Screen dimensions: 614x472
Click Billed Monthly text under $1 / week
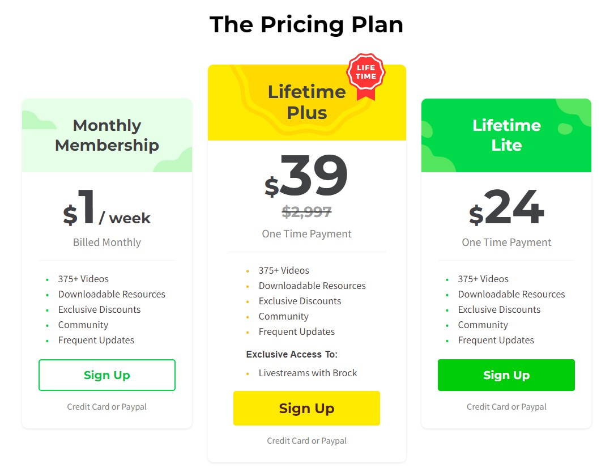coord(107,242)
